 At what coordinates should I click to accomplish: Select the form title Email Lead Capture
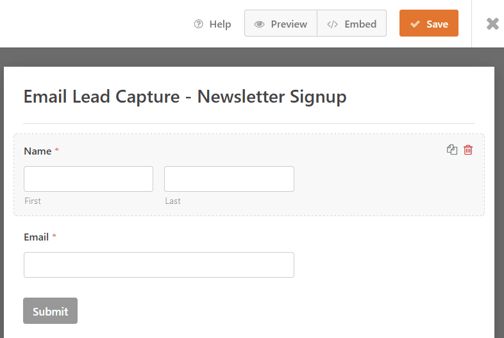click(185, 97)
